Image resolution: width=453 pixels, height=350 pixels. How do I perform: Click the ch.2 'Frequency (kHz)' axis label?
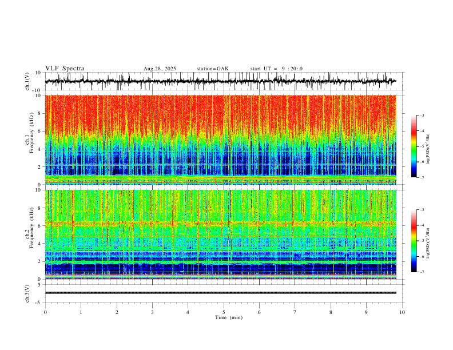click(31, 228)
